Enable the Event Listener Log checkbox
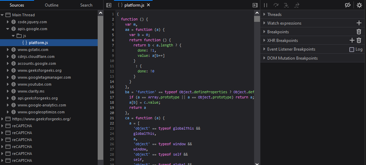366x165 pixels. [352, 50]
